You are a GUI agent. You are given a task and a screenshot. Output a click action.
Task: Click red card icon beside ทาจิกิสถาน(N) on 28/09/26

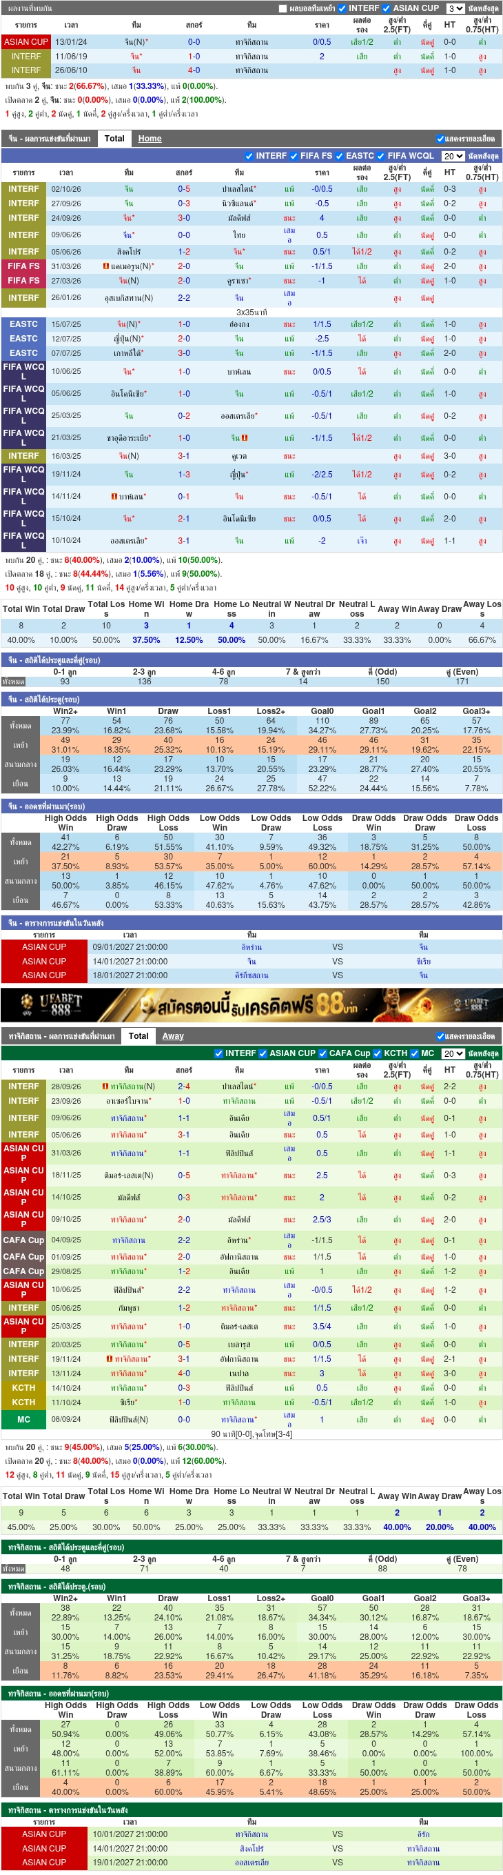(105, 1086)
